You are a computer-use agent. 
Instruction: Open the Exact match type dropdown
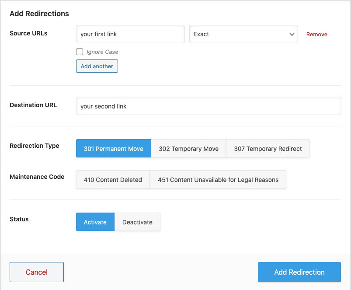(x=243, y=34)
